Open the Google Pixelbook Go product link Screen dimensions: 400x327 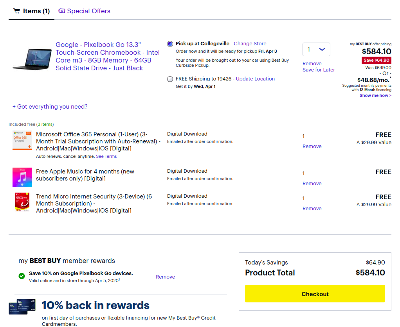107,56
